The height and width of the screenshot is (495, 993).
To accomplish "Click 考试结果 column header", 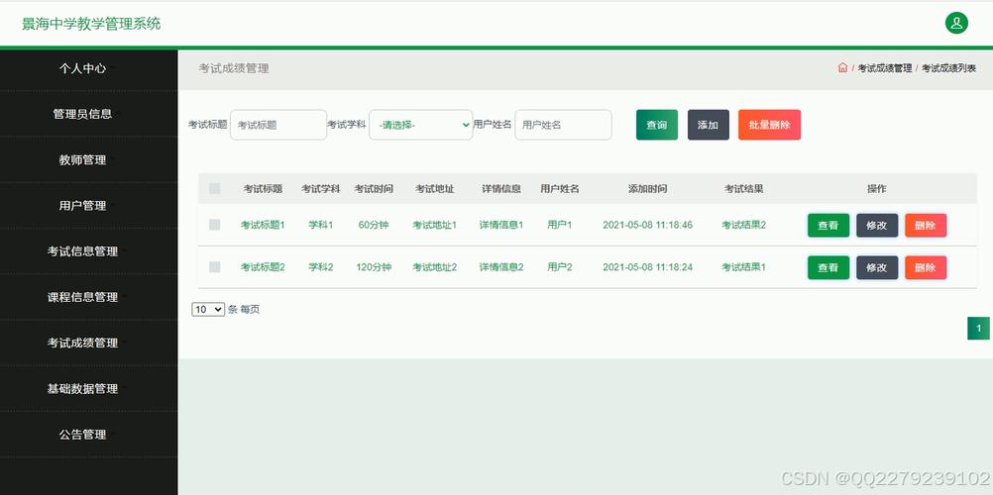I will point(743,189).
